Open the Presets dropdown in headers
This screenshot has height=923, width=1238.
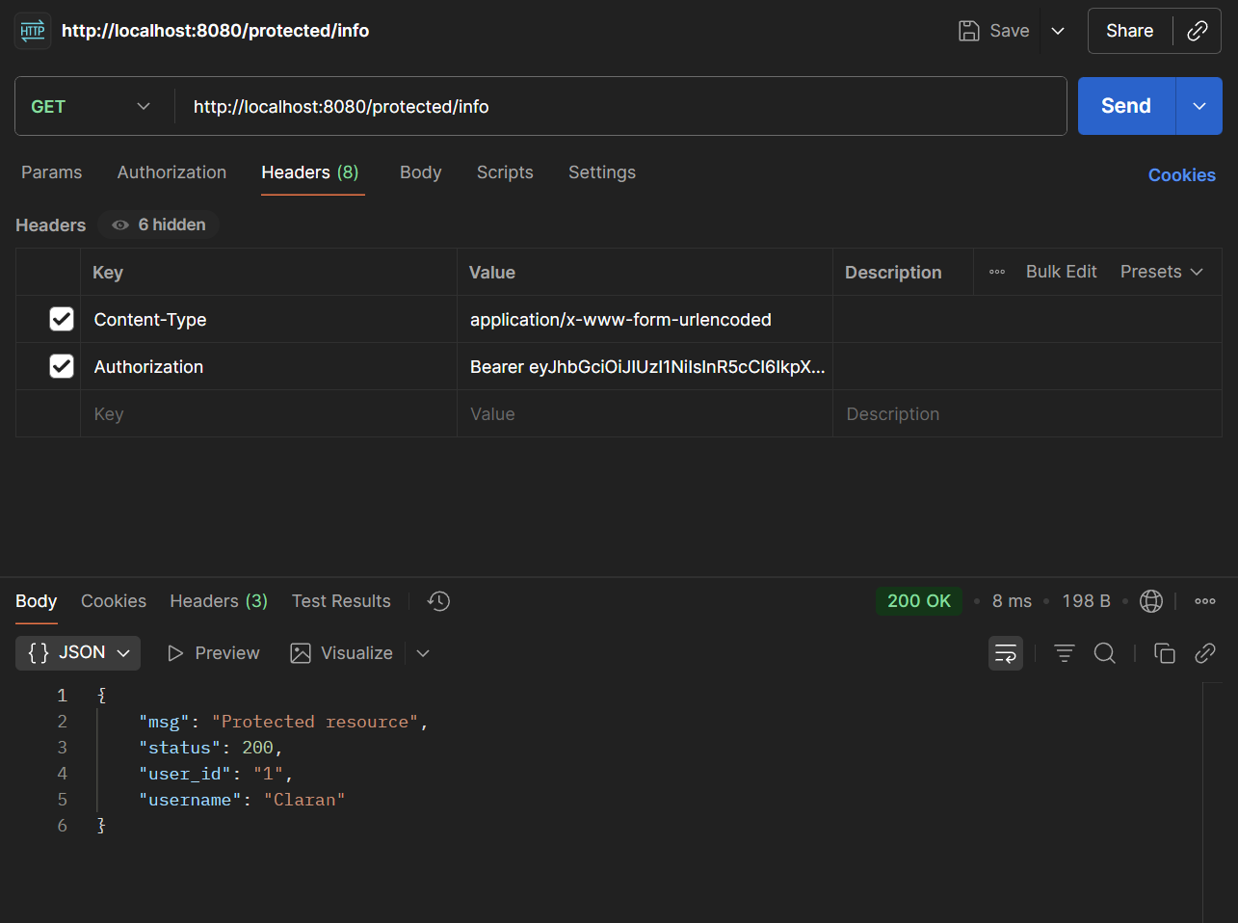[1161, 272]
